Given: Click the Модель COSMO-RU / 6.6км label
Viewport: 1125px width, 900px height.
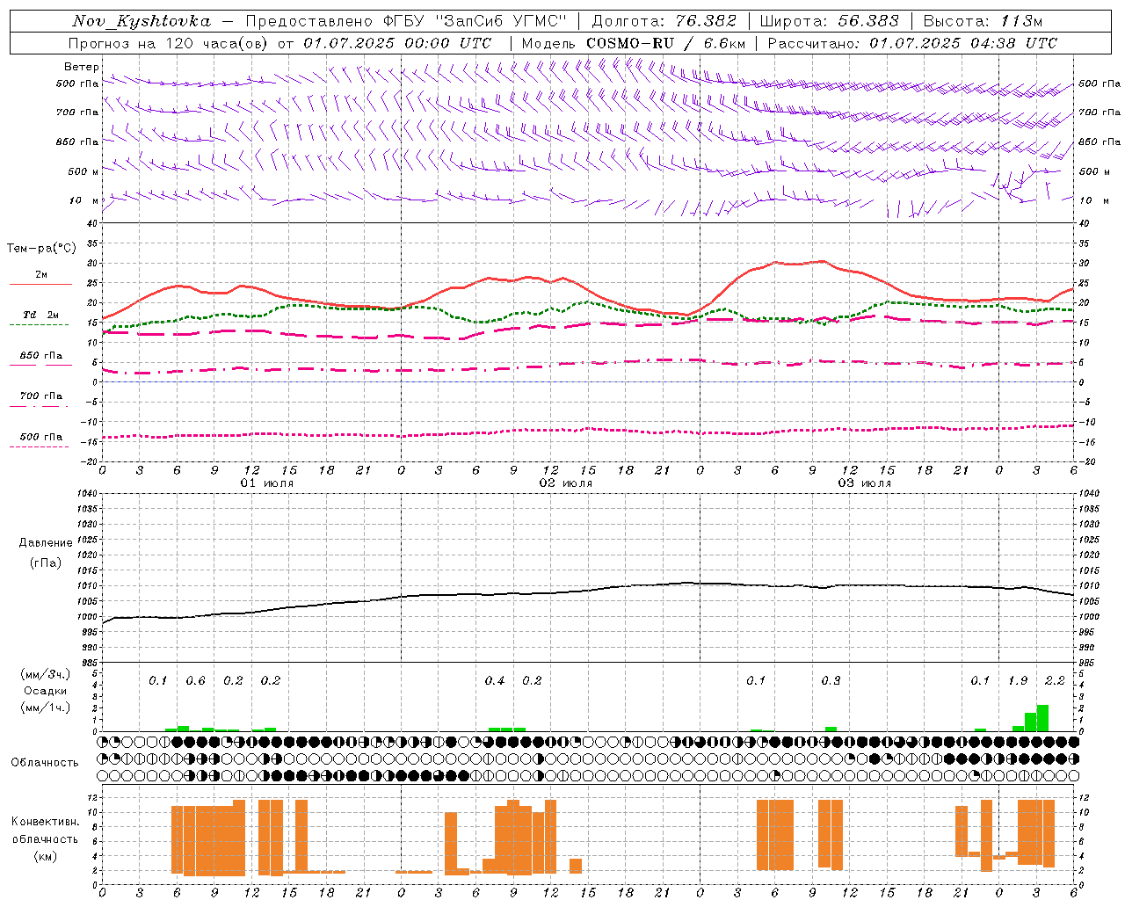Looking at the screenshot, I should click(x=633, y=43).
